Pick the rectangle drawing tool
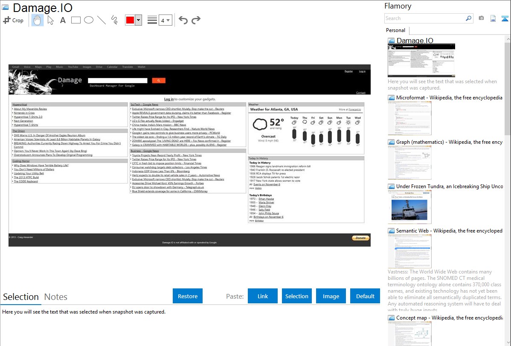This screenshot has height=346, width=511. coord(75,20)
